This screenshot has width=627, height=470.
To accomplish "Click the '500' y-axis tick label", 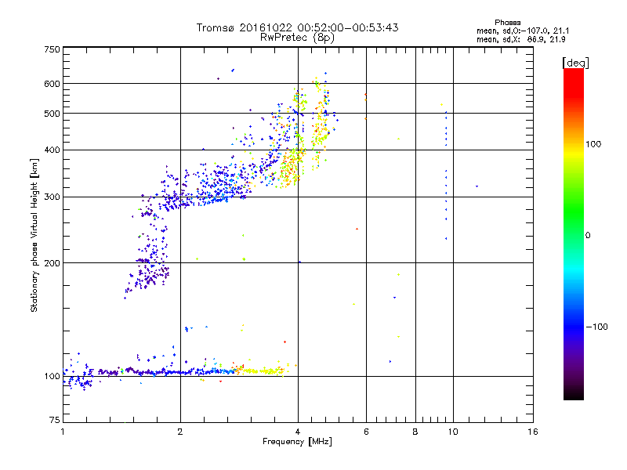I will point(52,114).
